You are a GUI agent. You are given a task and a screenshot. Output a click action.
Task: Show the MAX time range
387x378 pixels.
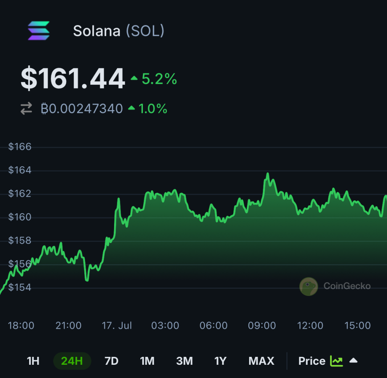[x=262, y=361]
